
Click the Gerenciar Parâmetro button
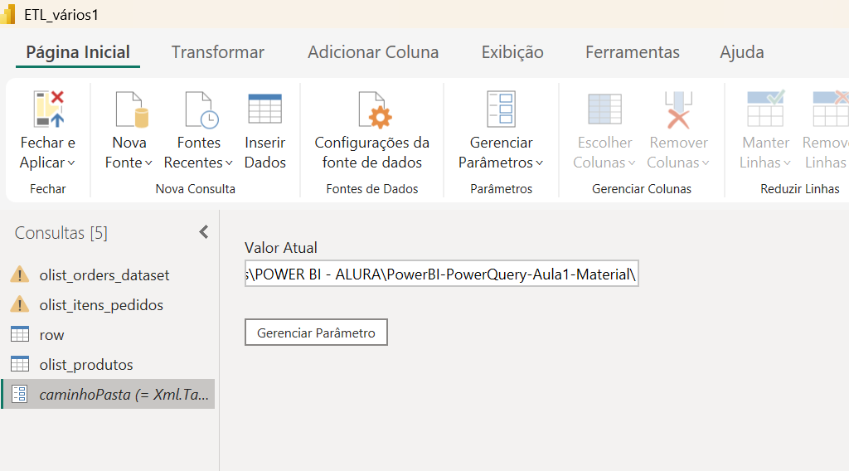point(316,333)
